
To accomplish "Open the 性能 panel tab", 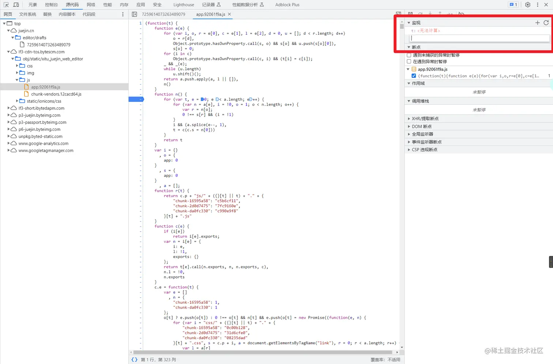I will click(108, 5).
